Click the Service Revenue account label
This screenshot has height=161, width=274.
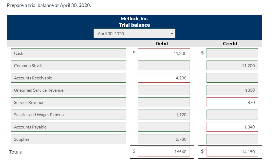click(68, 102)
